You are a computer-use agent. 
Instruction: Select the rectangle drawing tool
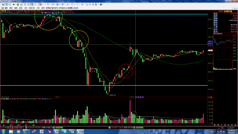72,4
